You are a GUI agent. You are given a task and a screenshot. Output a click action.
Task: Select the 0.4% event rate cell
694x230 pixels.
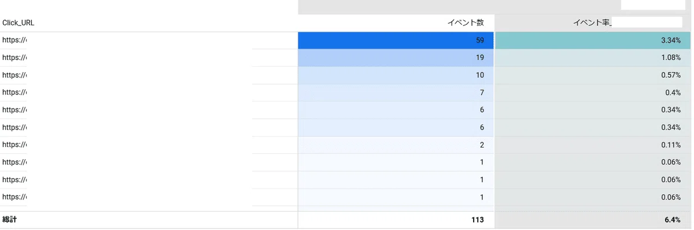point(590,93)
